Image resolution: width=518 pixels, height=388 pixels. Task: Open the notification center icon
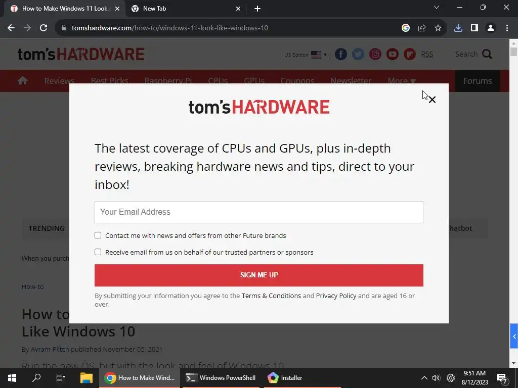(502, 378)
